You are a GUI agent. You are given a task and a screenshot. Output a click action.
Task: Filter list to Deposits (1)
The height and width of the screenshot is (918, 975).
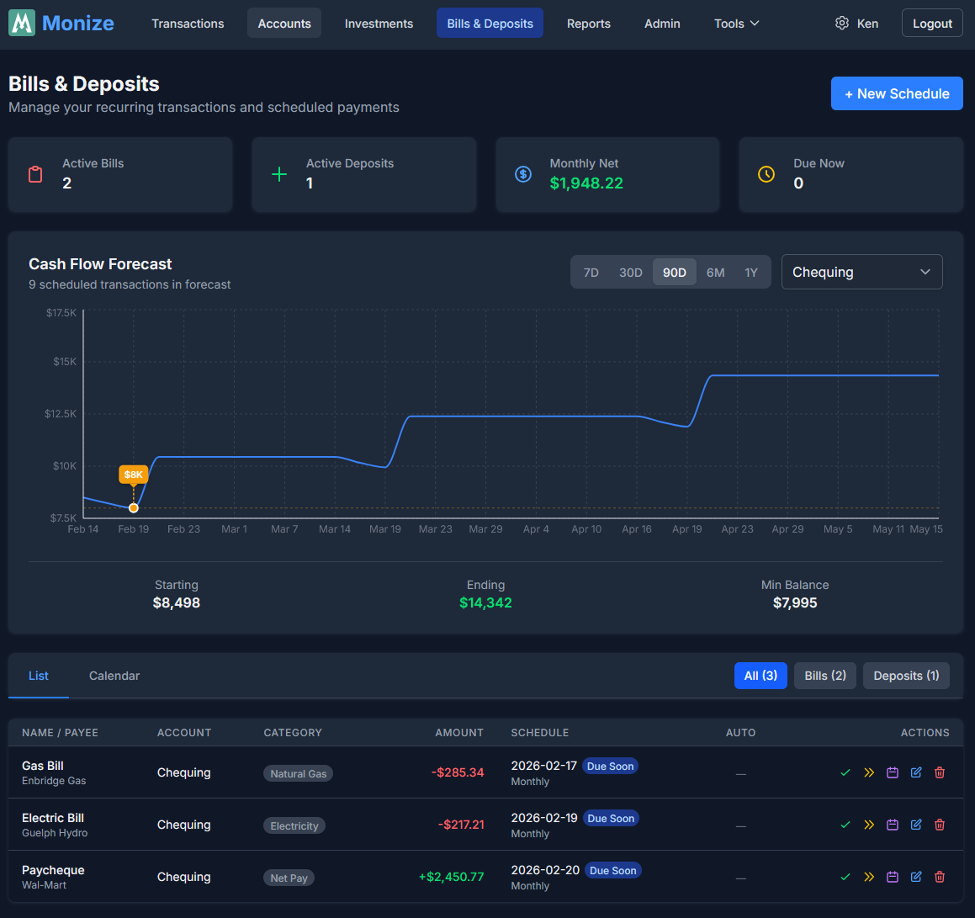click(x=906, y=676)
